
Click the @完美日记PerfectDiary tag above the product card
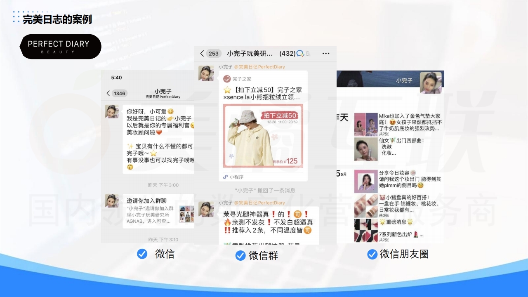click(259, 67)
